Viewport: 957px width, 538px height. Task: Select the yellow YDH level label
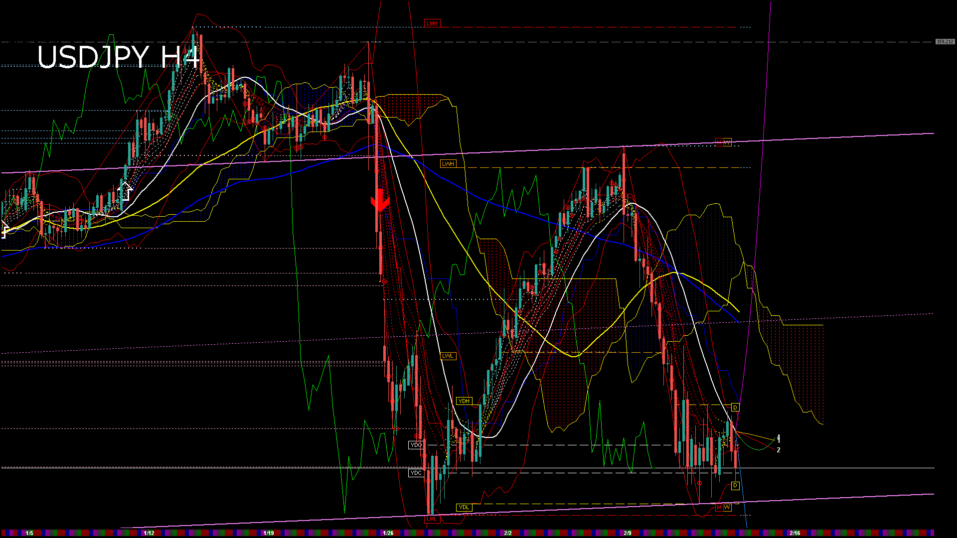(x=464, y=401)
